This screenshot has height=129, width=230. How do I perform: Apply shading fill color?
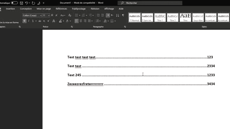pos(105,21)
